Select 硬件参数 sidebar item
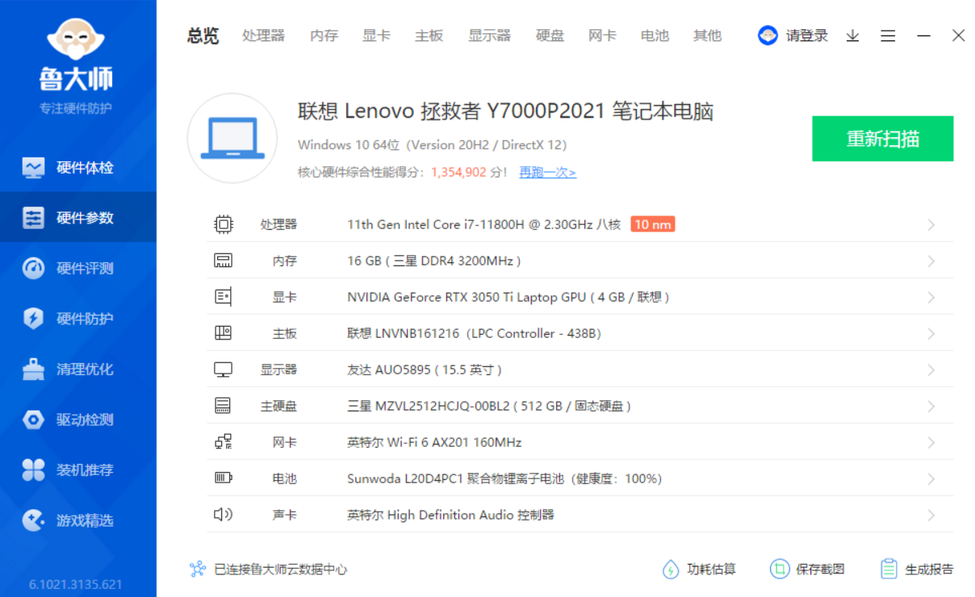 [78, 218]
